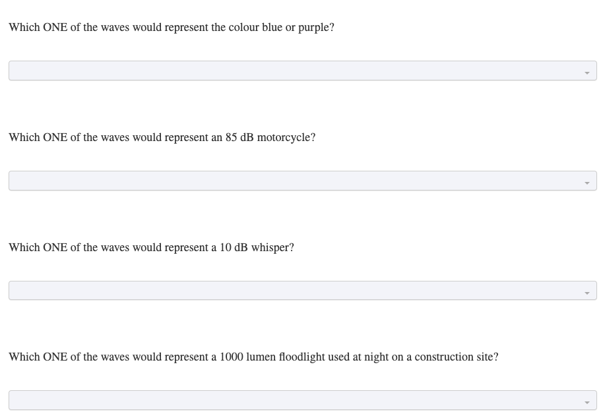Click the dropdown arrow for the floodlight answer box
603x412 pixels.
point(587,401)
